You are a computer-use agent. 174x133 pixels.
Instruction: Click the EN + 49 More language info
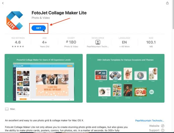(124, 42)
